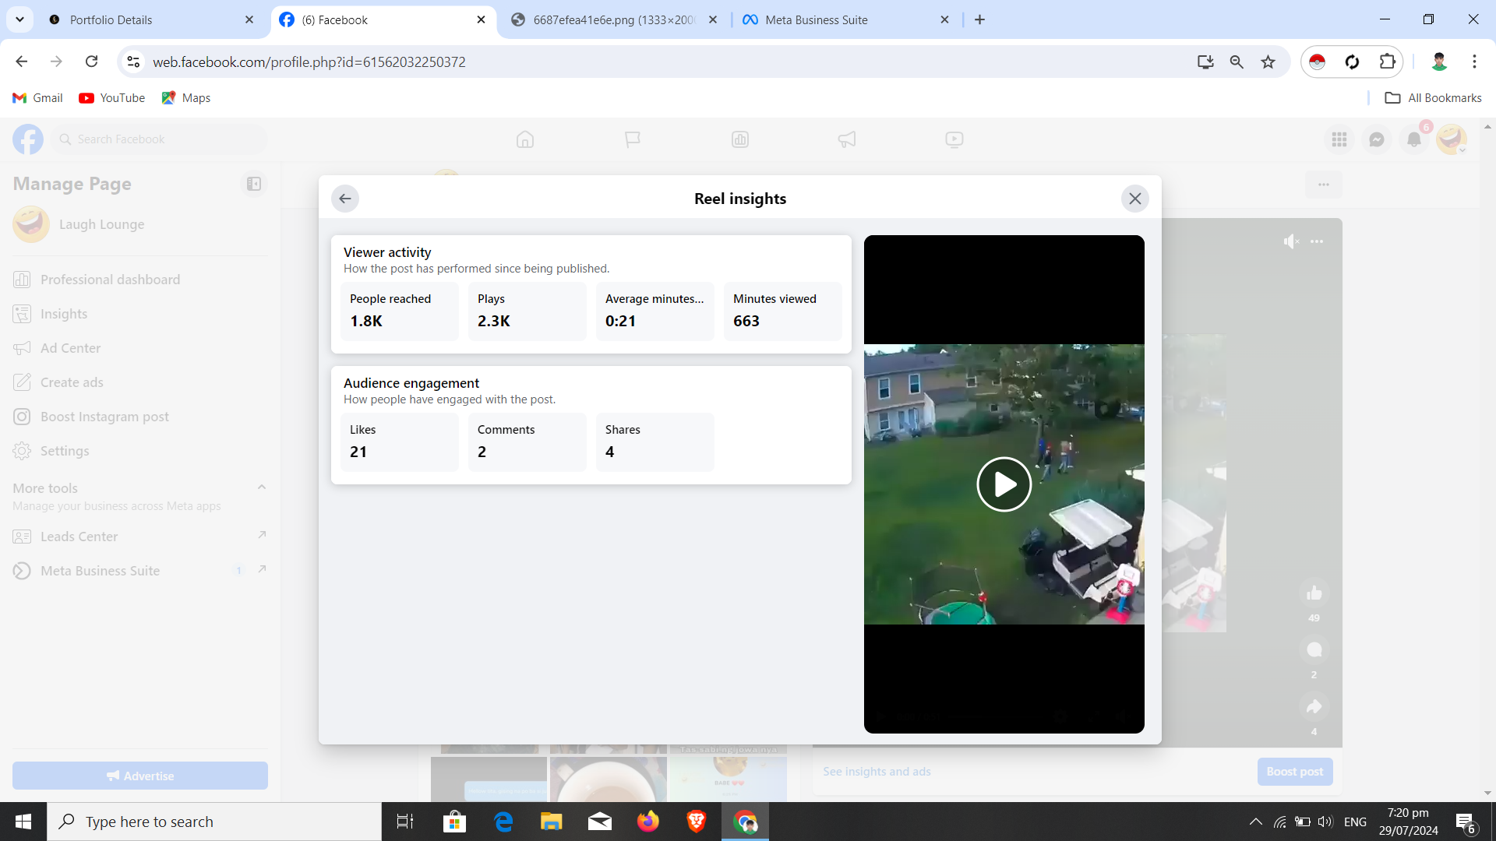Image resolution: width=1496 pixels, height=841 pixels.
Task: Collapse the Manage Page sidebar
Action: click(x=254, y=184)
